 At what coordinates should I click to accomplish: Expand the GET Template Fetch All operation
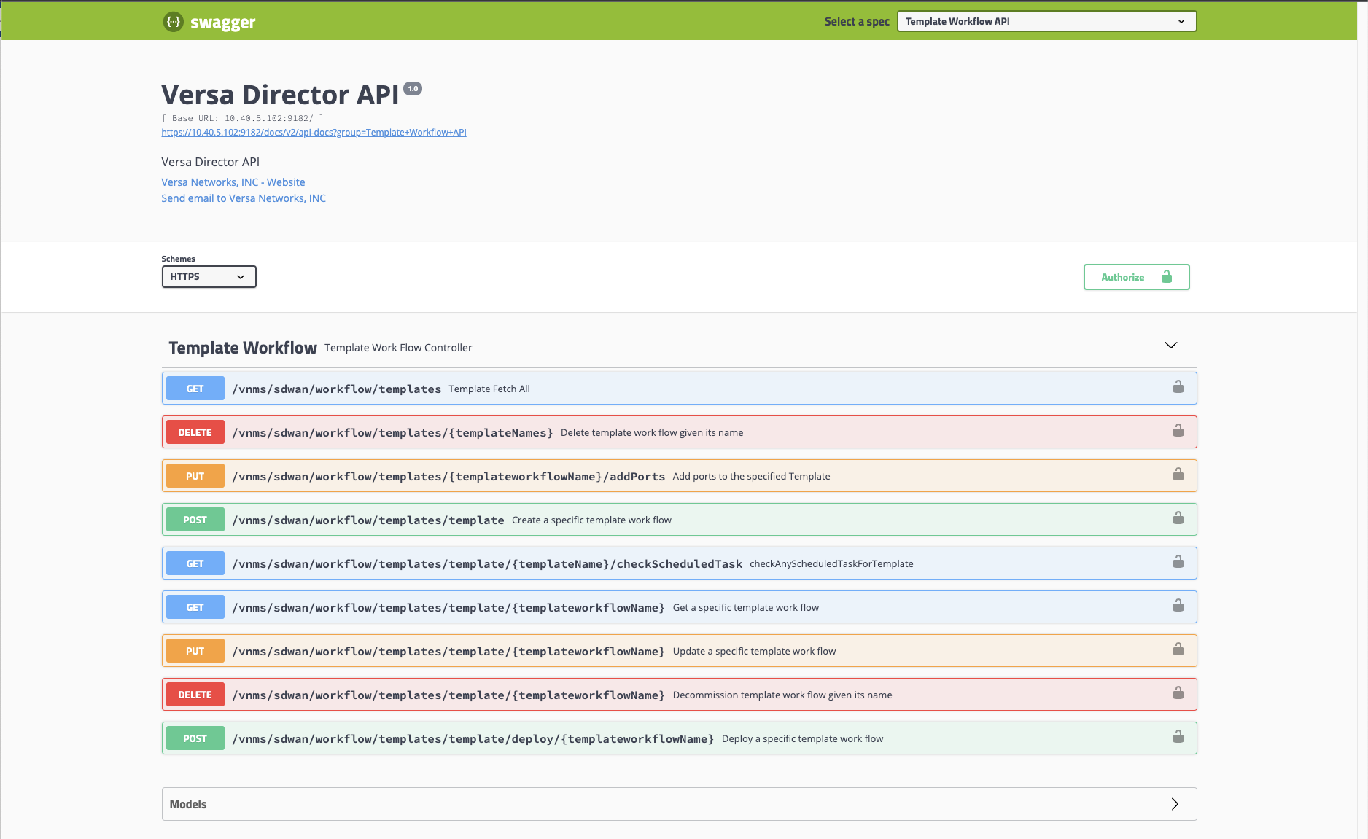click(679, 389)
